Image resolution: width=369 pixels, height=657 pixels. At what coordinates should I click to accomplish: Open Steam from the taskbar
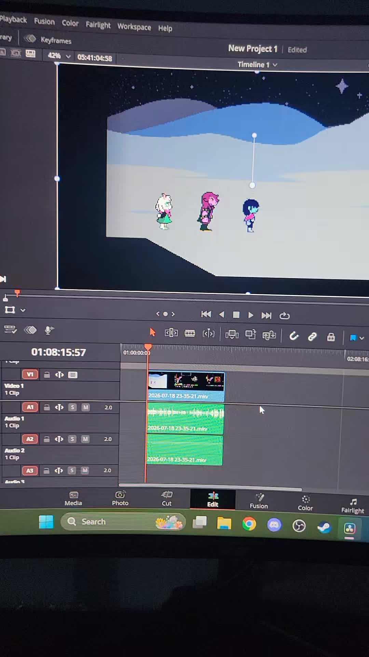pyautogui.click(x=324, y=527)
